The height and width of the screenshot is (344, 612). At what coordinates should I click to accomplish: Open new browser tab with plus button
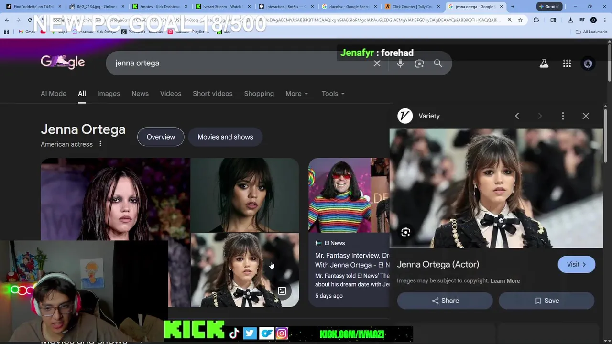pos(513,7)
